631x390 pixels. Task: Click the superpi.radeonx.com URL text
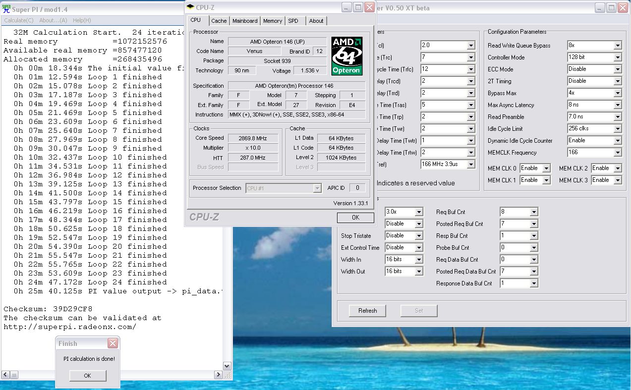coord(70,327)
